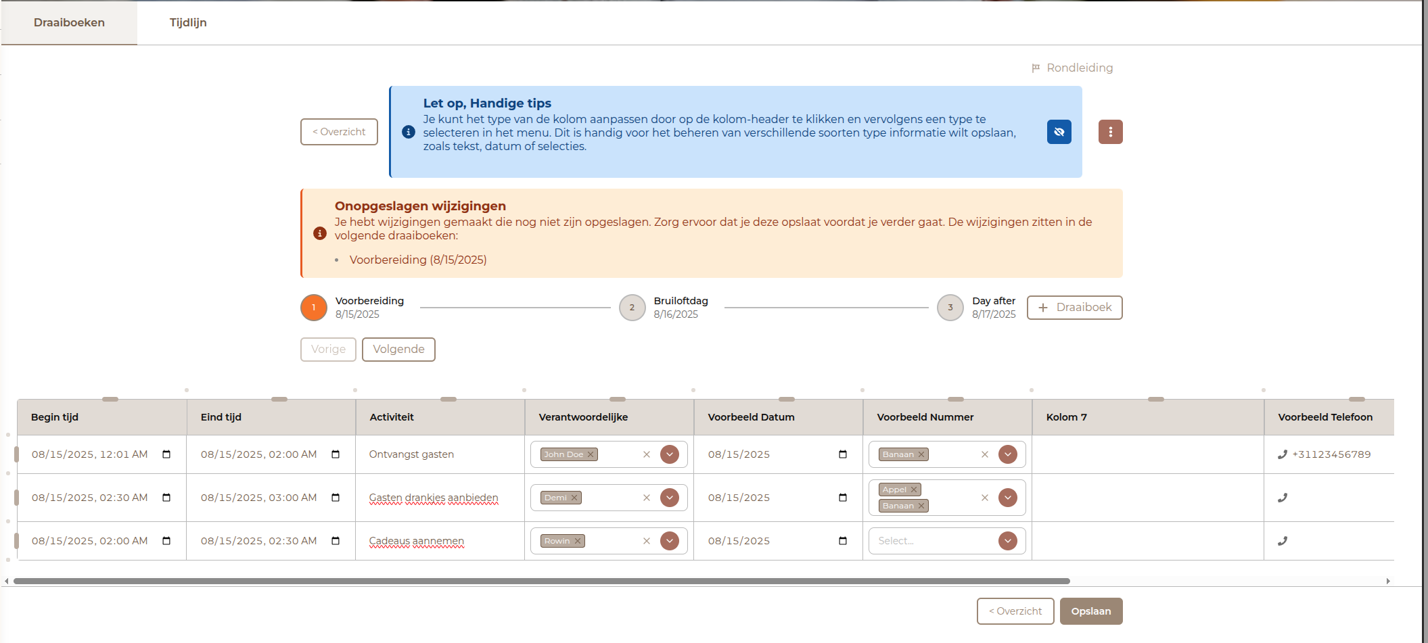
Task: Open calendar for Begin tijd 02:30 AM
Action: click(x=166, y=498)
